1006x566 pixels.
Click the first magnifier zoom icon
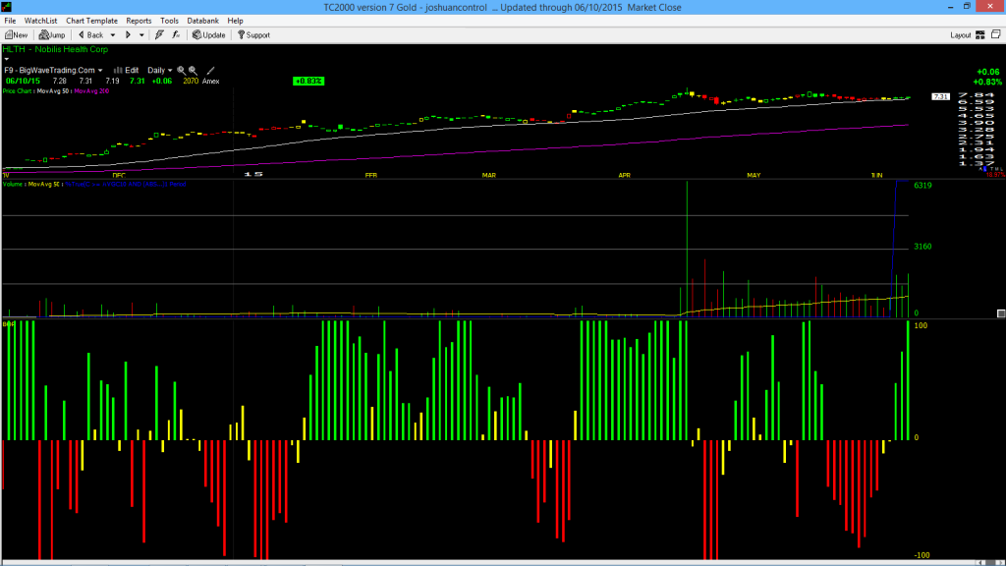181,70
